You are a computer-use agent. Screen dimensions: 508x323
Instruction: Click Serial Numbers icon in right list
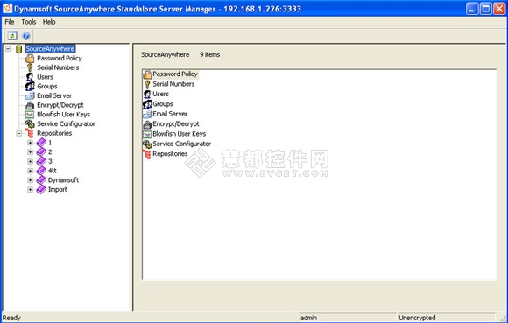147,85
